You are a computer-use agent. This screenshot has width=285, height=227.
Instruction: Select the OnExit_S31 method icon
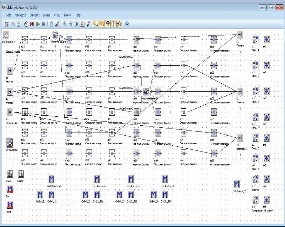tap(131, 195)
